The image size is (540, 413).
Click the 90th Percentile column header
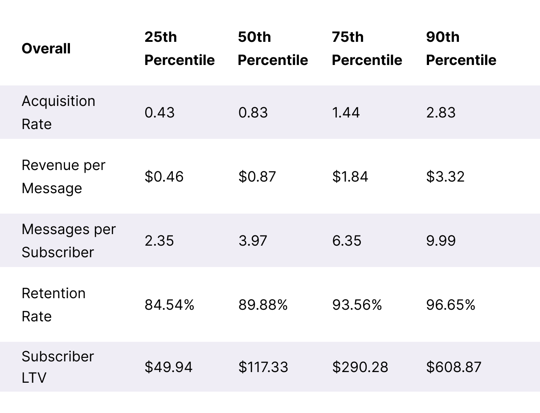(x=461, y=49)
